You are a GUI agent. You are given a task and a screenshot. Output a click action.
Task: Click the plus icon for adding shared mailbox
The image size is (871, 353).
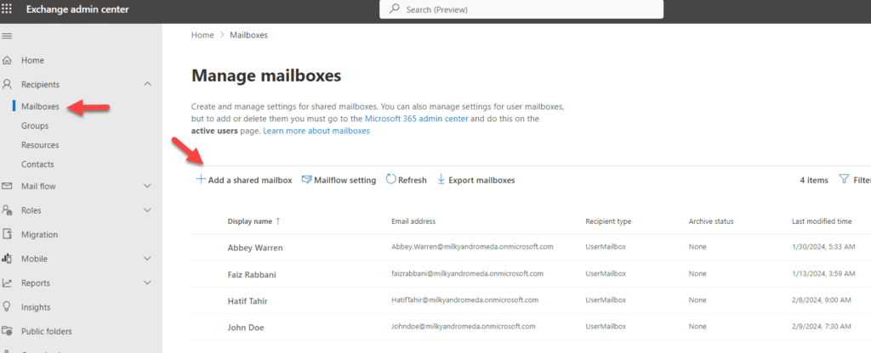click(201, 180)
